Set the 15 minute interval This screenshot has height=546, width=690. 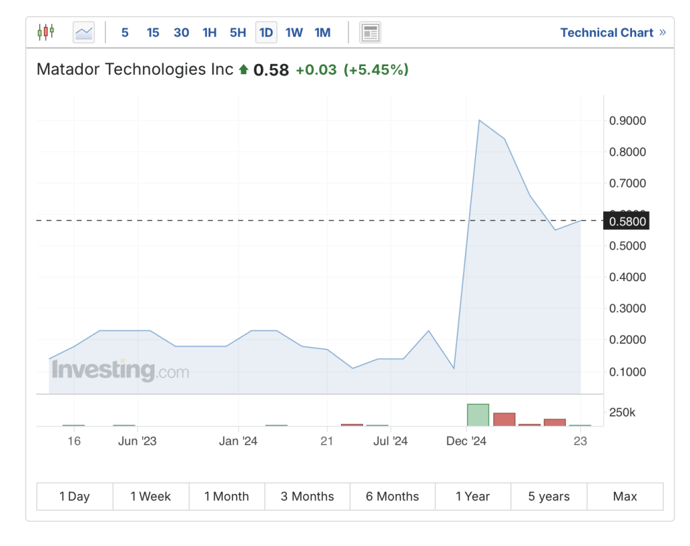pyautogui.click(x=153, y=32)
